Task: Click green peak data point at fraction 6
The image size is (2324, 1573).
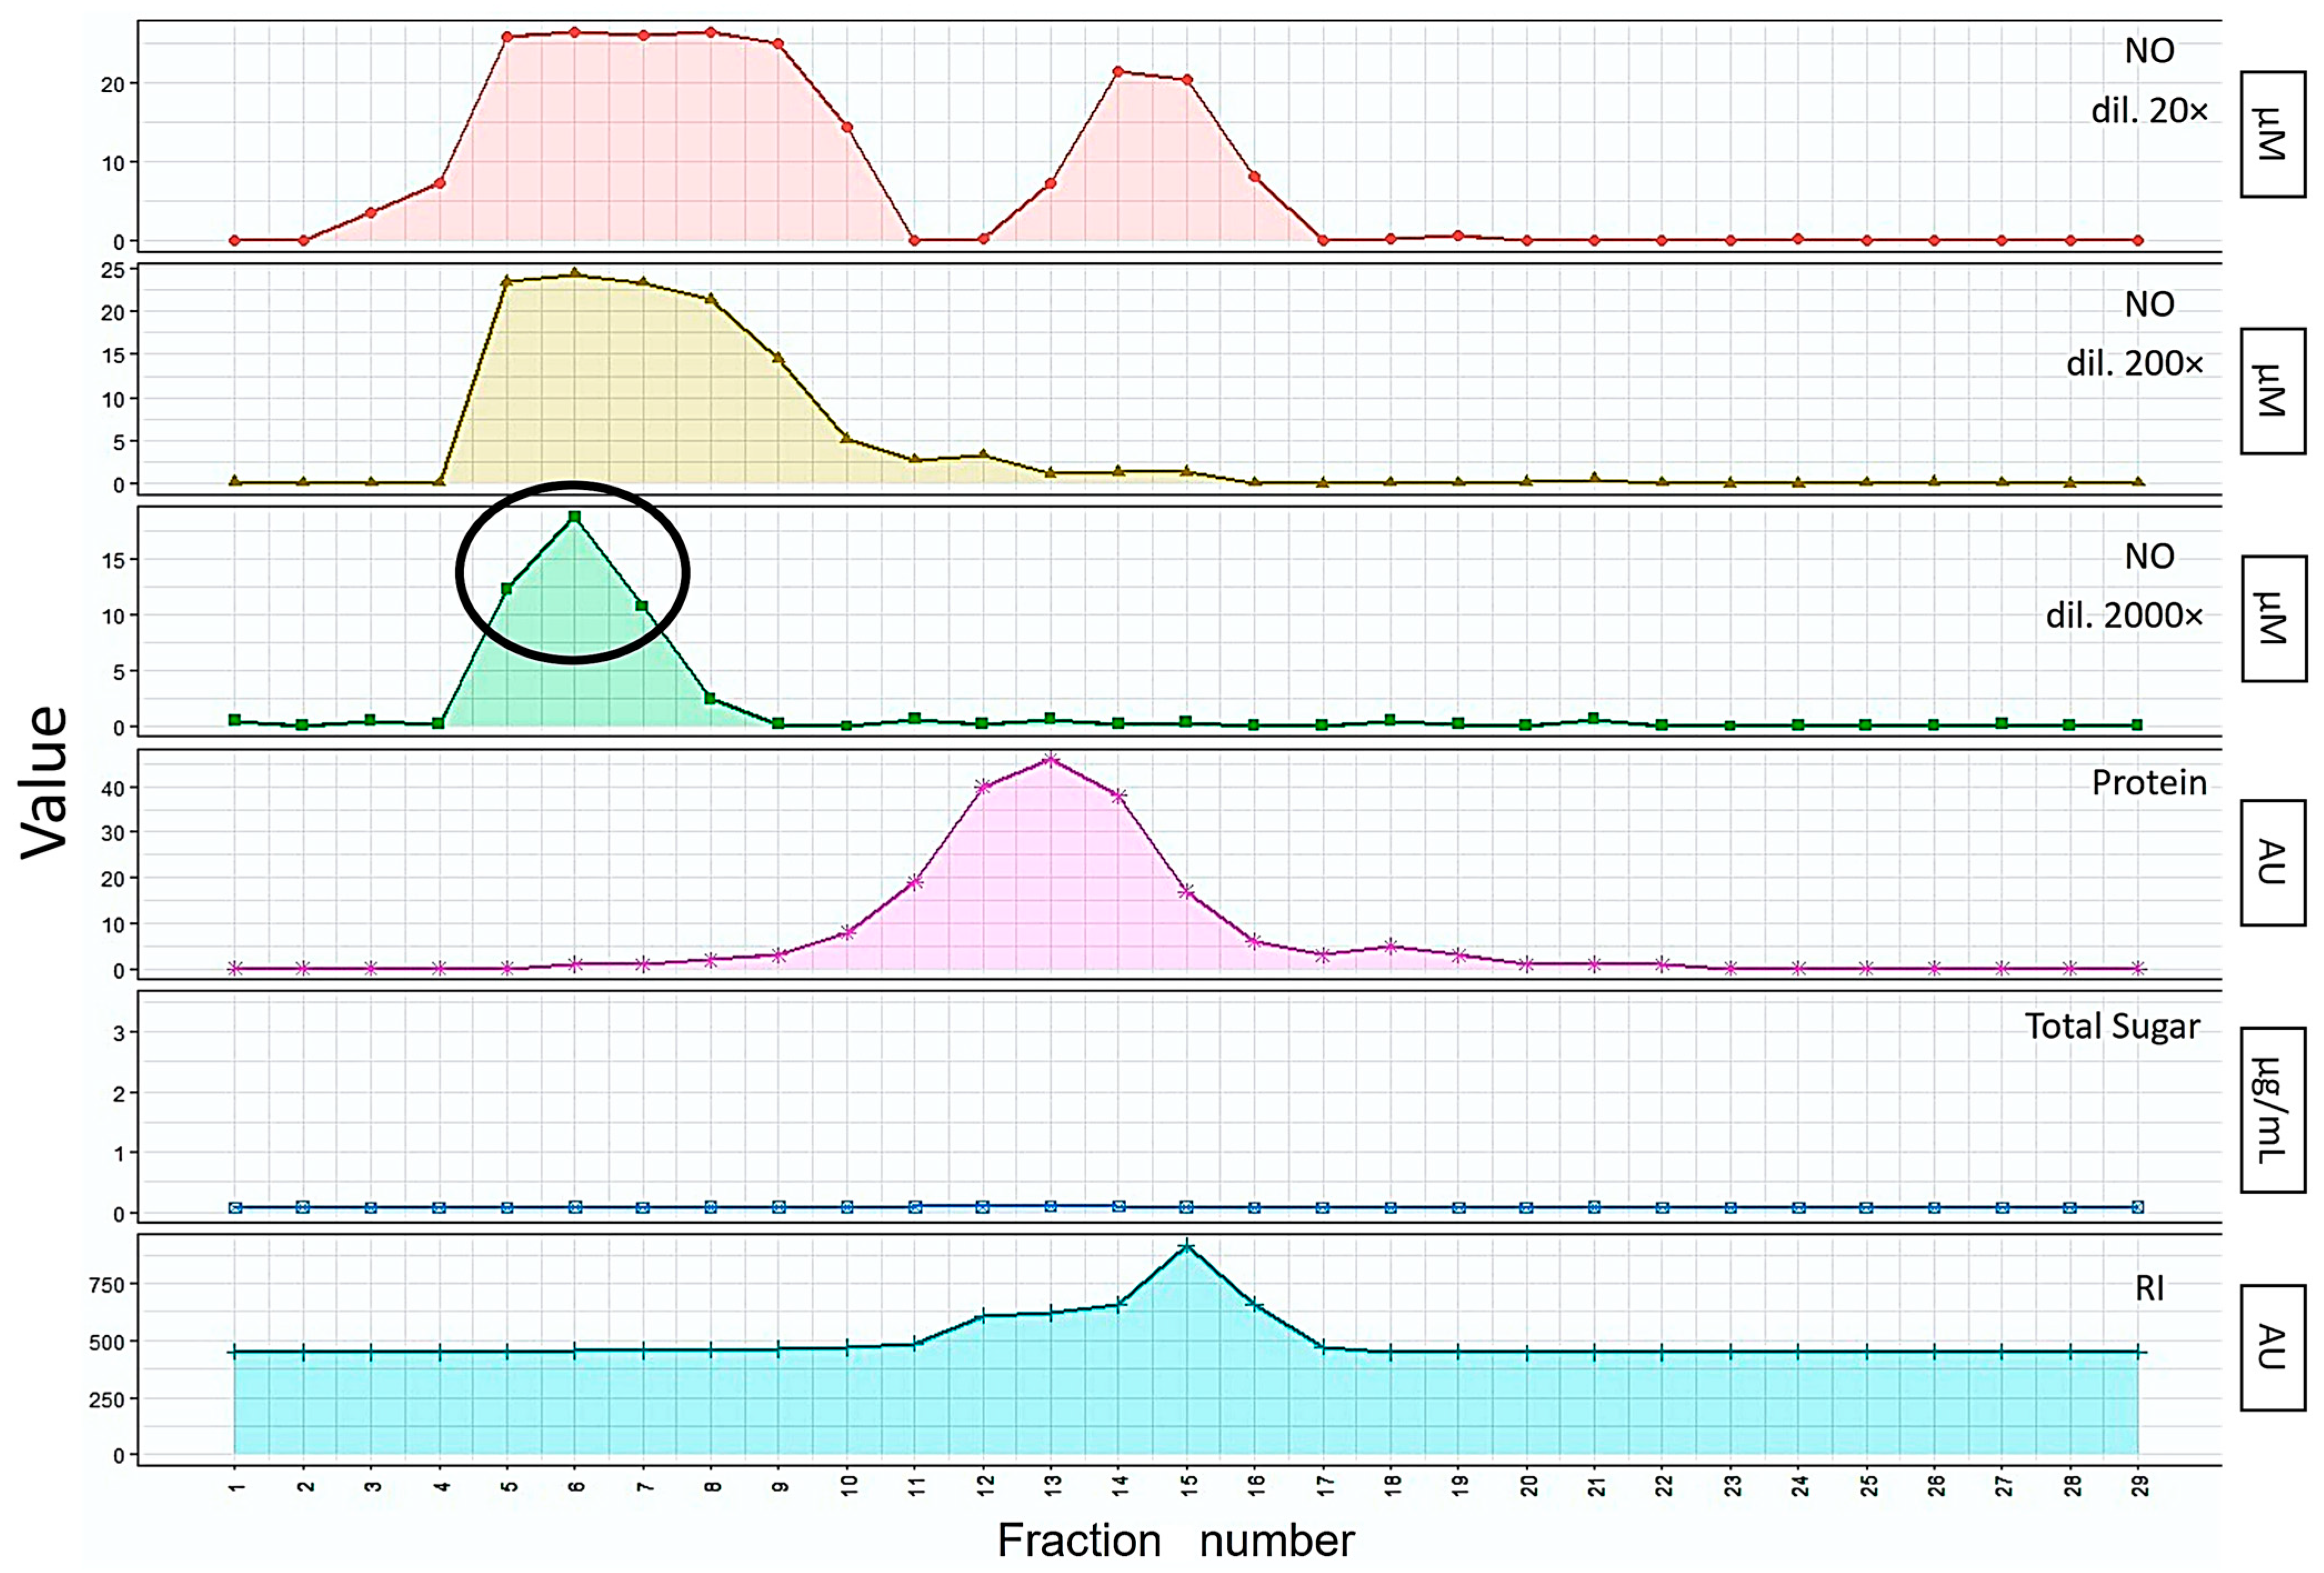Action: [x=575, y=517]
